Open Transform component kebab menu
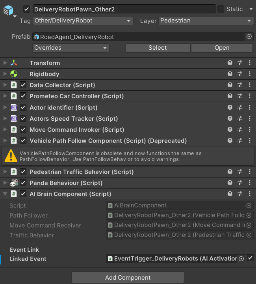The width and height of the screenshot is (256, 284). [x=250, y=63]
